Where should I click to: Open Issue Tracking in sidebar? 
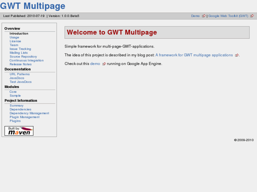point(20,49)
